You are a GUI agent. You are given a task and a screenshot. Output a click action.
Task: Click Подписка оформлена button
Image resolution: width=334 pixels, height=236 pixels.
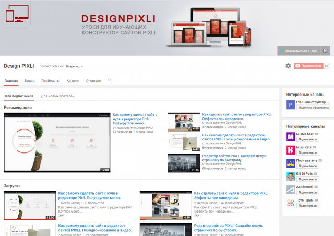[313, 108]
